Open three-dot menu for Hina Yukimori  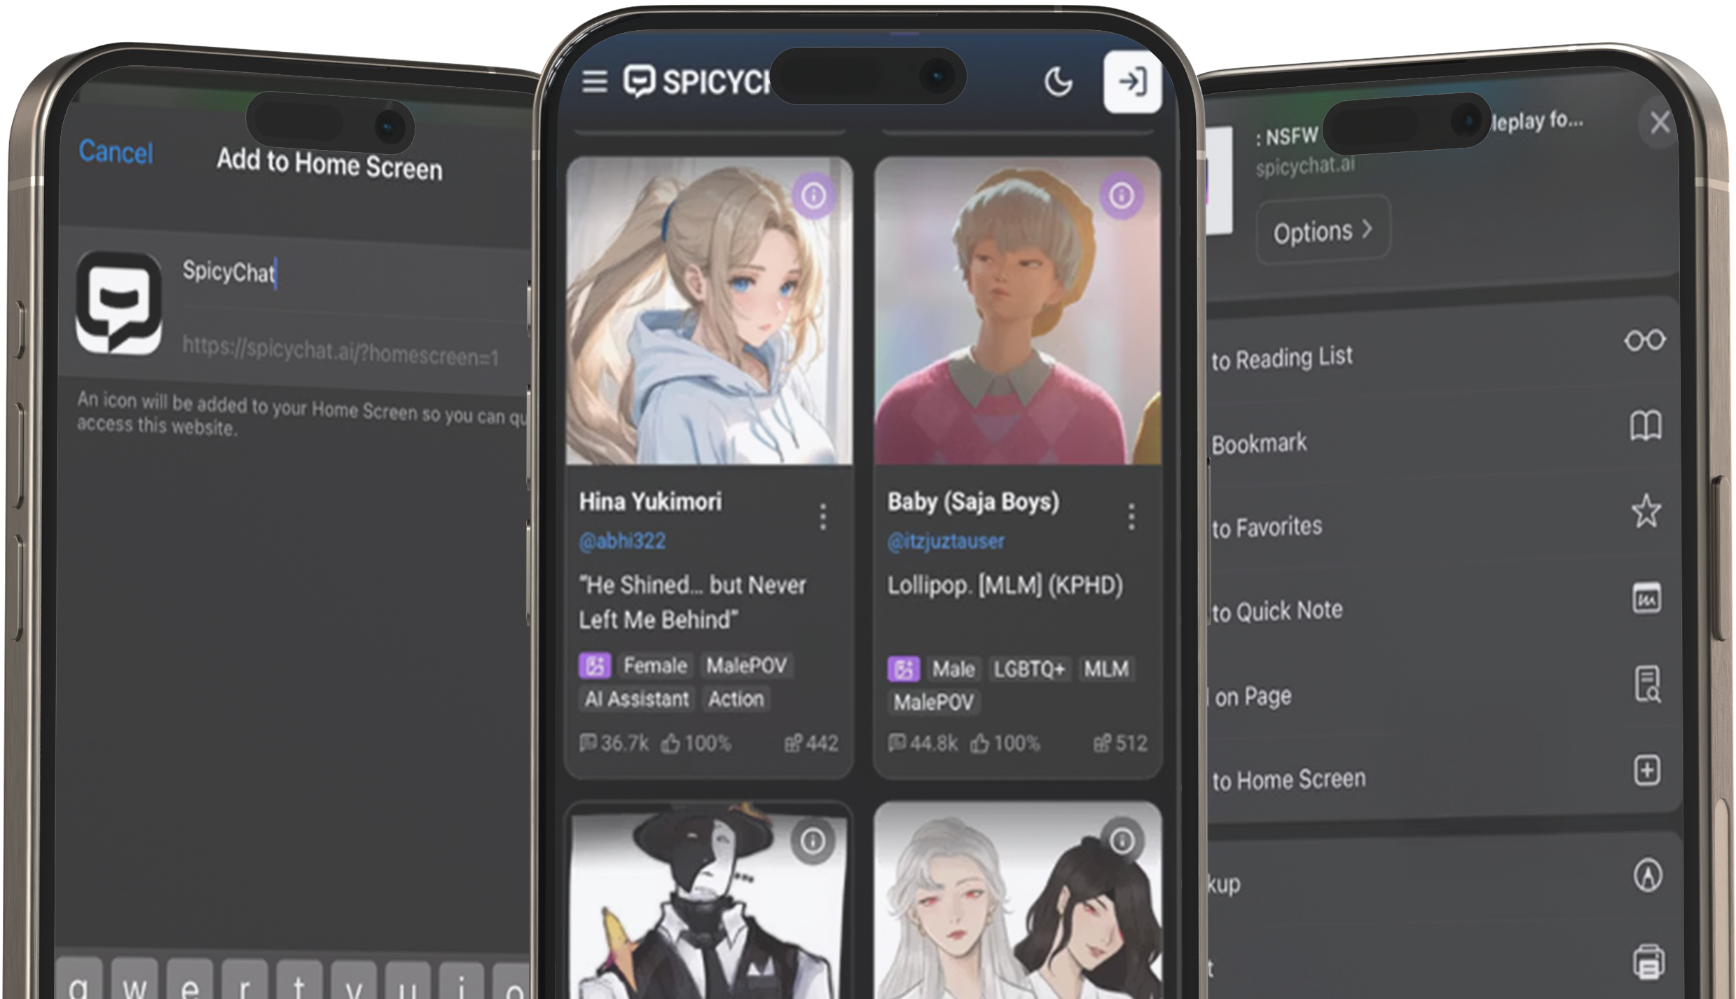pyautogui.click(x=822, y=517)
